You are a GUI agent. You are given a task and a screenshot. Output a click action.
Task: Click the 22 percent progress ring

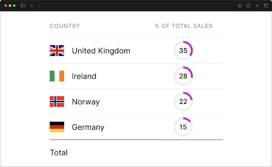(183, 102)
